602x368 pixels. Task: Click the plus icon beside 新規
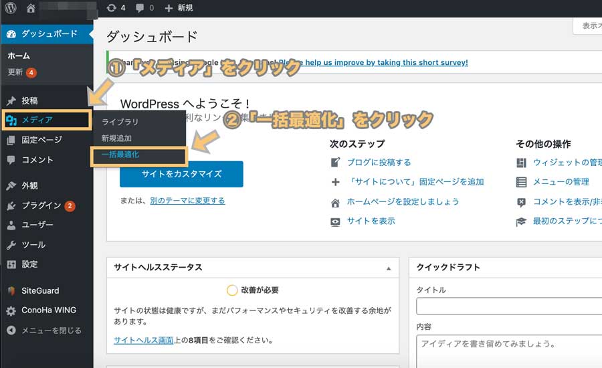(x=169, y=8)
